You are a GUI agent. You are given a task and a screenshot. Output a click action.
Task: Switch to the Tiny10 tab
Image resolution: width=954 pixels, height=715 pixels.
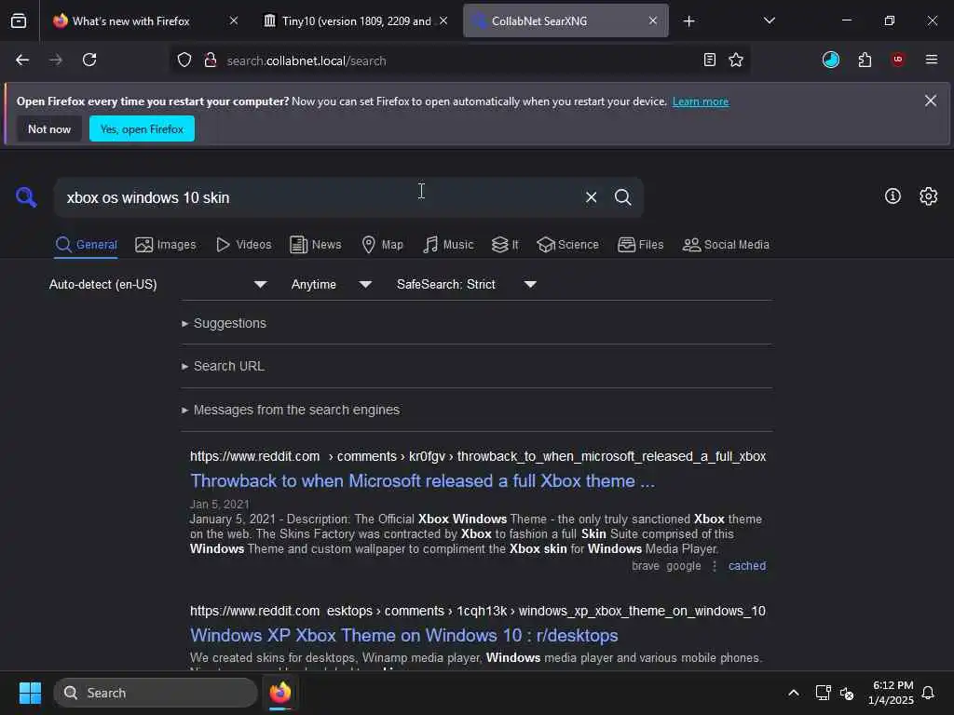coord(356,20)
